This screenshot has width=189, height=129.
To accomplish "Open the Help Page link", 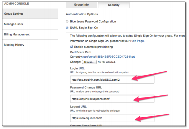I will [137, 41].
